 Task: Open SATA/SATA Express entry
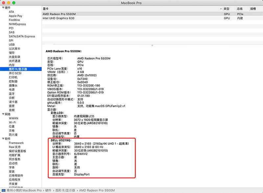click(22, 36)
